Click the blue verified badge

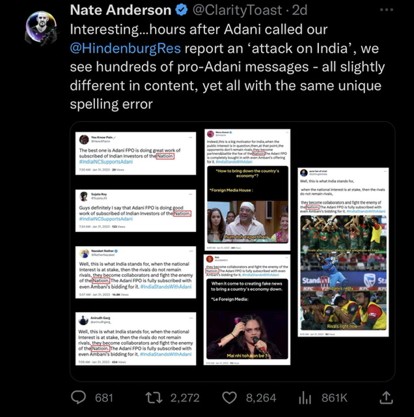(181, 10)
